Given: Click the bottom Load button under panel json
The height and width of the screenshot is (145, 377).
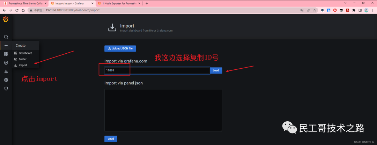Looking at the screenshot, I should tap(111, 139).
